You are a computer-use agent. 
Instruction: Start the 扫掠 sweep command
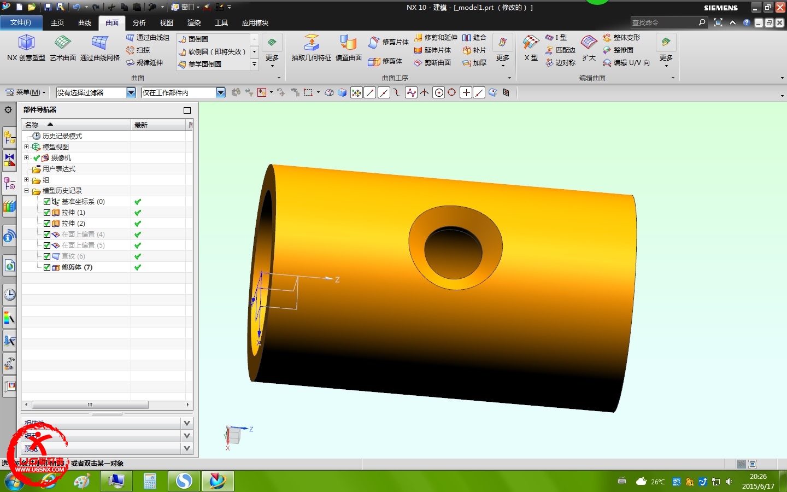point(138,50)
